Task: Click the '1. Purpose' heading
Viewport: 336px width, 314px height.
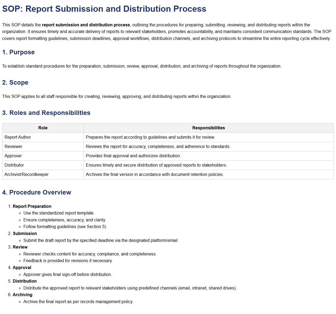Action: click(18, 52)
